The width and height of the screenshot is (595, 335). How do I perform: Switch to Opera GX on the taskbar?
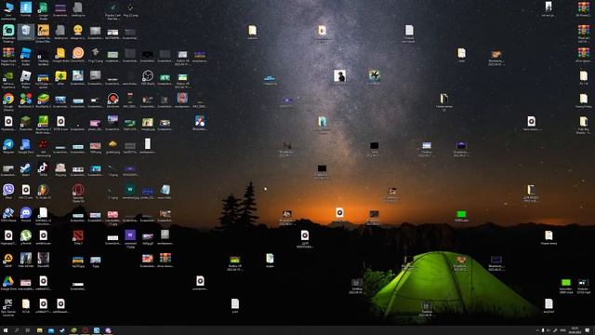pos(85,330)
